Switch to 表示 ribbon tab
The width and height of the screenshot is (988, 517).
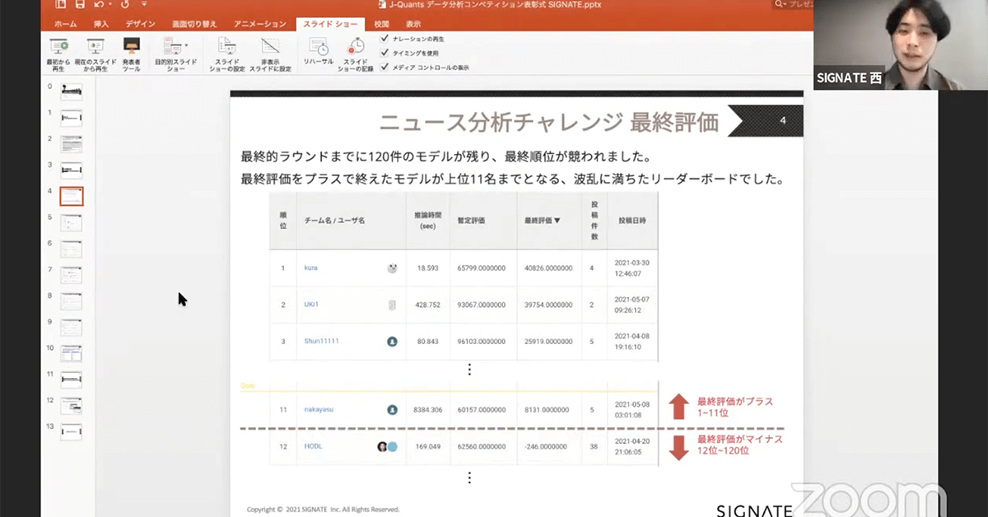point(413,24)
